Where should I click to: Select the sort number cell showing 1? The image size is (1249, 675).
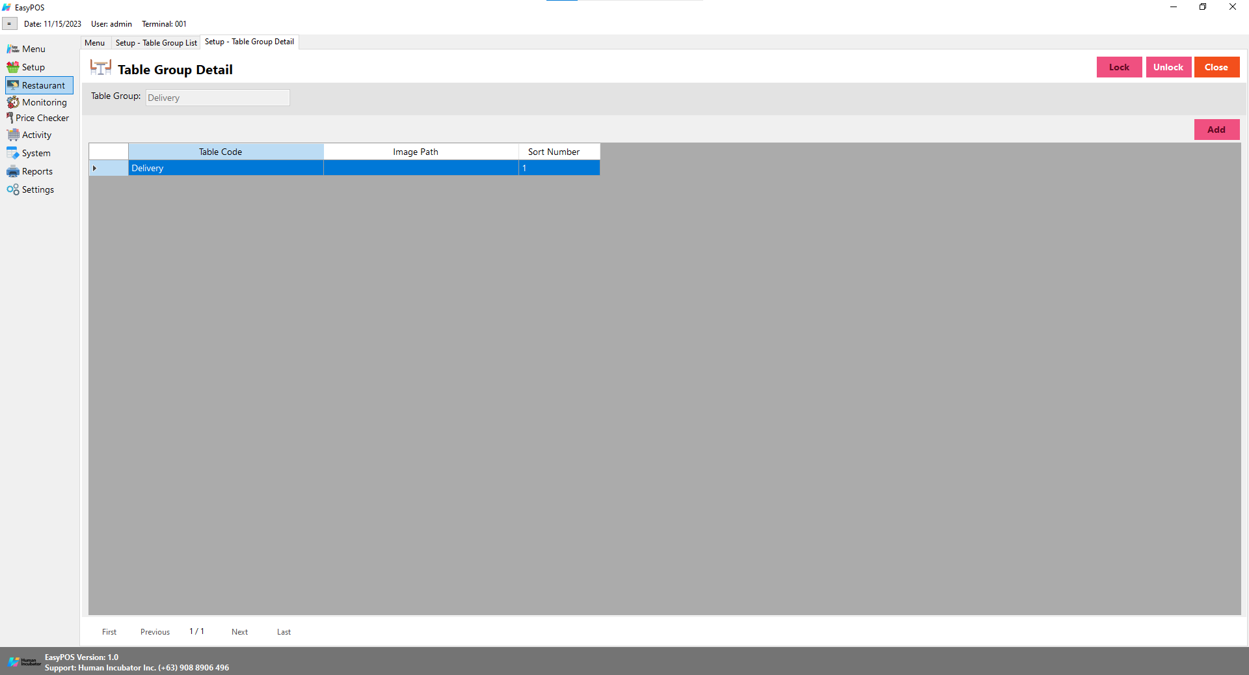point(559,168)
